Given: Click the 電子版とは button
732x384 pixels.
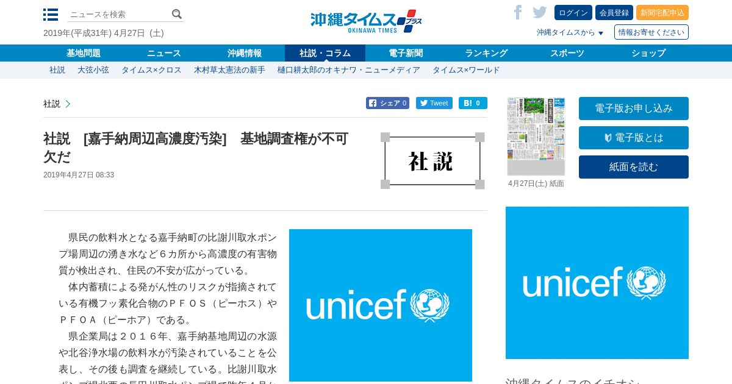Looking at the screenshot, I should (x=634, y=138).
